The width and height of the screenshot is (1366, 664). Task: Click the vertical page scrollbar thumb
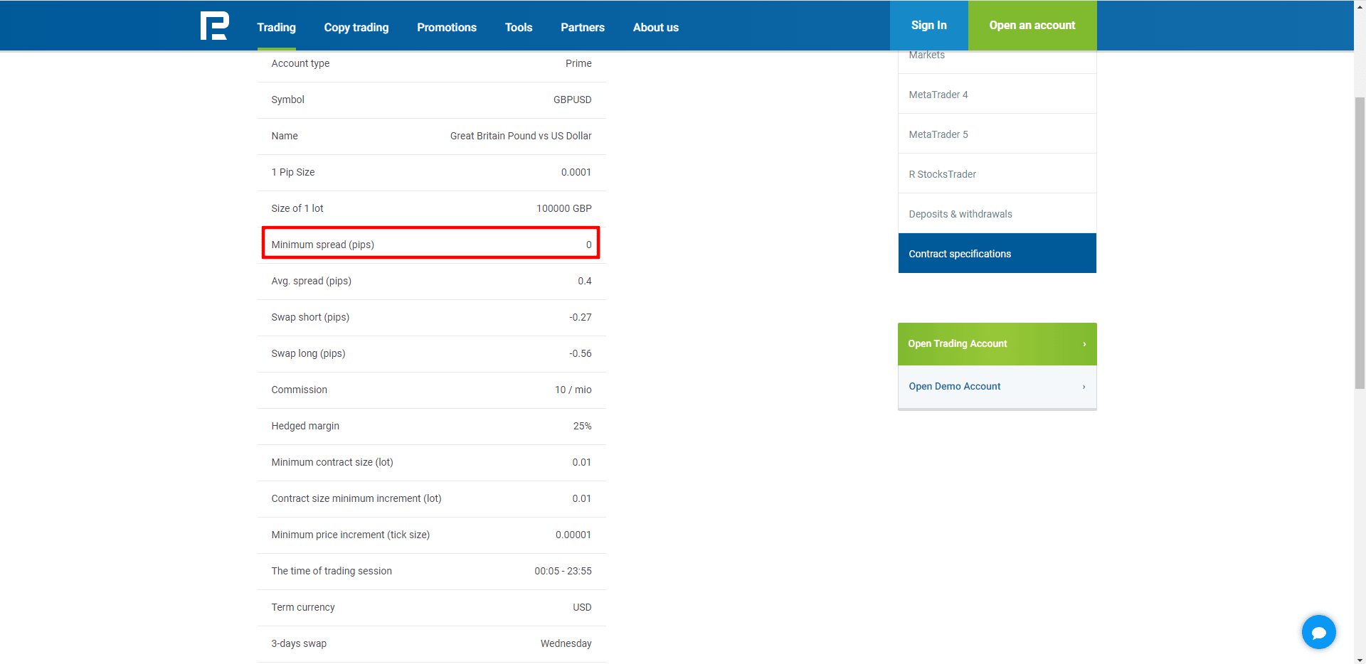1360,243
